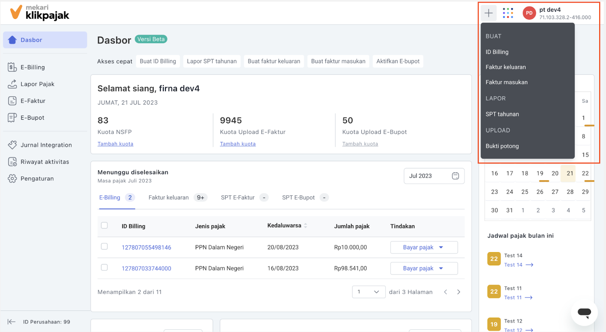Click the klikpajak logo
The image size is (606, 332).
39,12
